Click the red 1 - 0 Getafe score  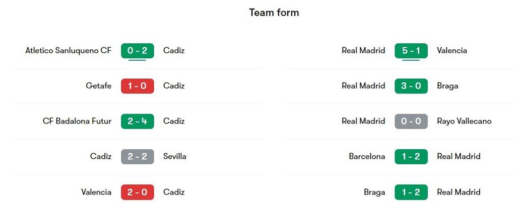137,86
